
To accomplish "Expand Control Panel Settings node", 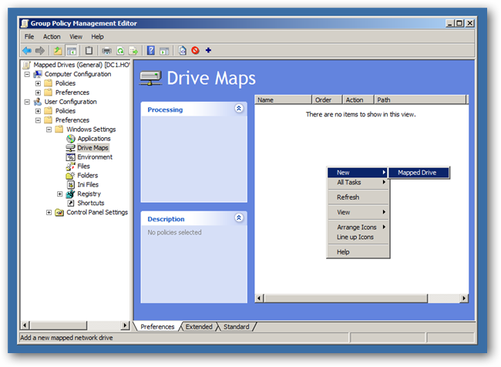I will [x=49, y=213].
